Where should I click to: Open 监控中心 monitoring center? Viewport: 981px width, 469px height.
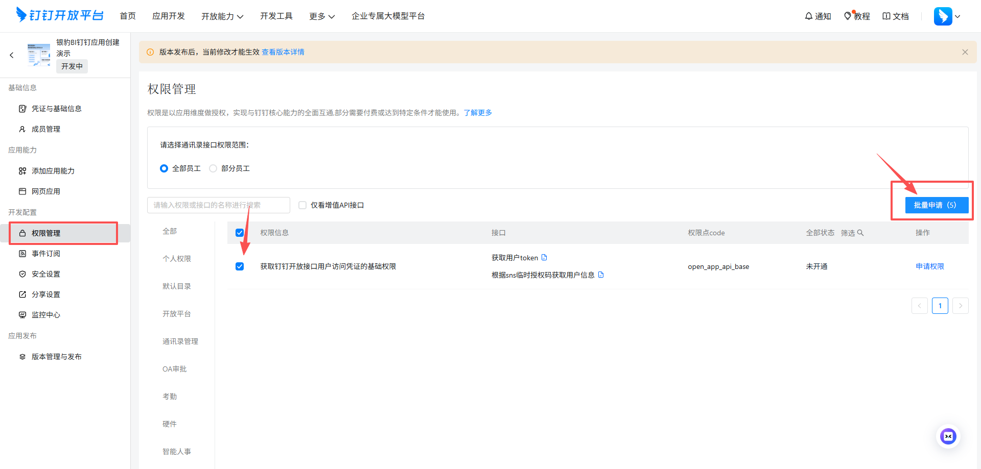coord(45,314)
